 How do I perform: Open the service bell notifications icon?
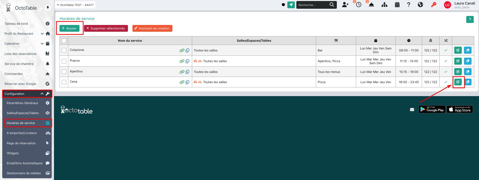372,5
